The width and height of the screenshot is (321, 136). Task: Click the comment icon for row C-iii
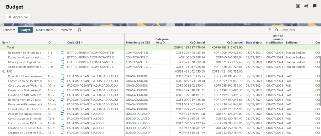click(x=62, y=67)
